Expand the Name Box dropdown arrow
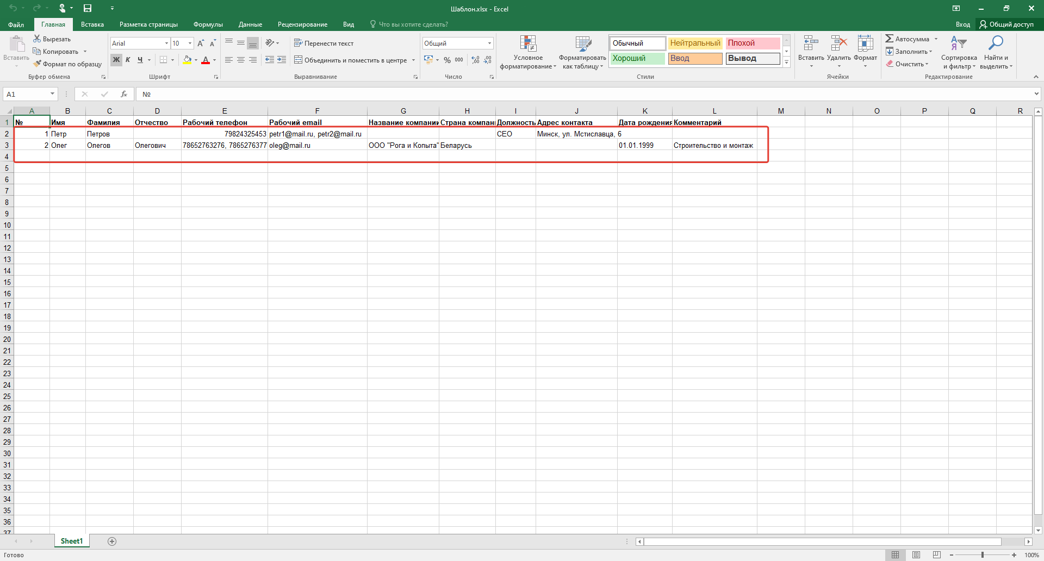Viewport: 1044px width, 561px height. (52, 94)
